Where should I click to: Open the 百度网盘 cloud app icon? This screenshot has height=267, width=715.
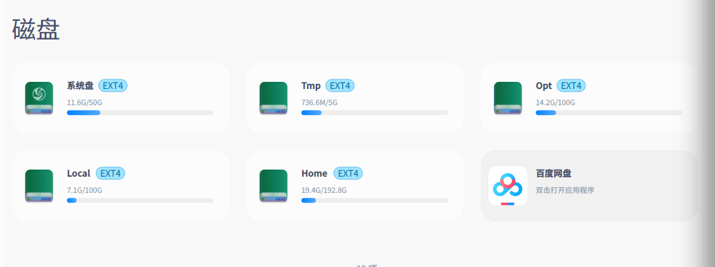coord(508,186)
